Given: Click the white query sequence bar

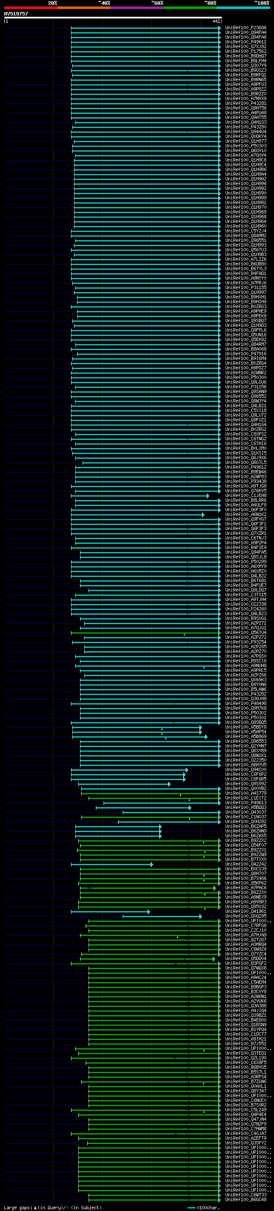Looking at the screenshot, I should (x=113, y=17).
